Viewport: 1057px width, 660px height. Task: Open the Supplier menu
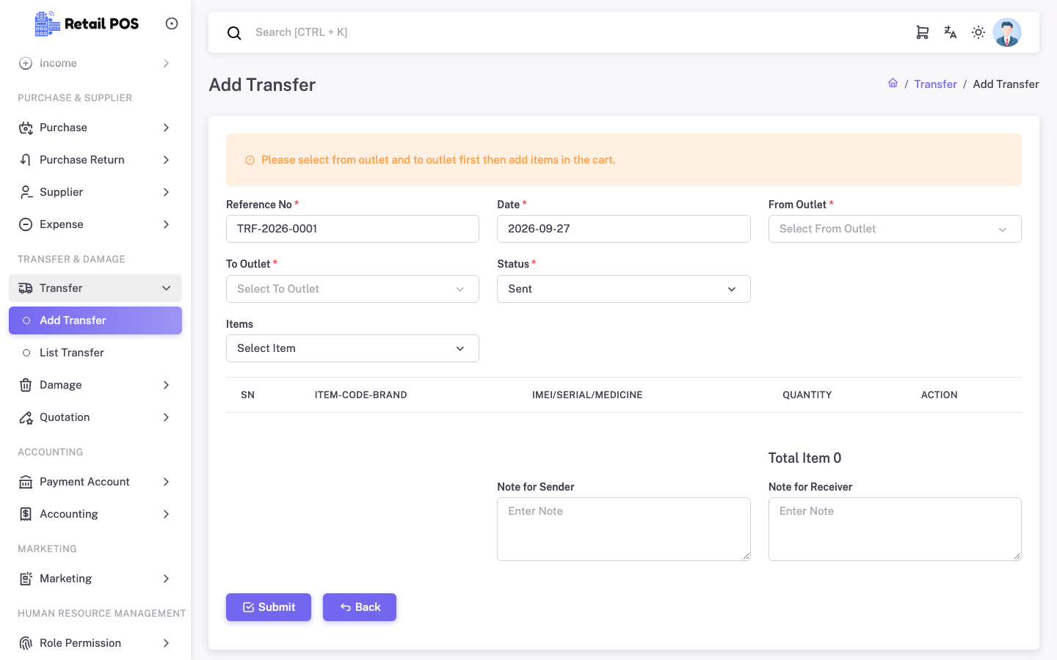tap(95, 192)
